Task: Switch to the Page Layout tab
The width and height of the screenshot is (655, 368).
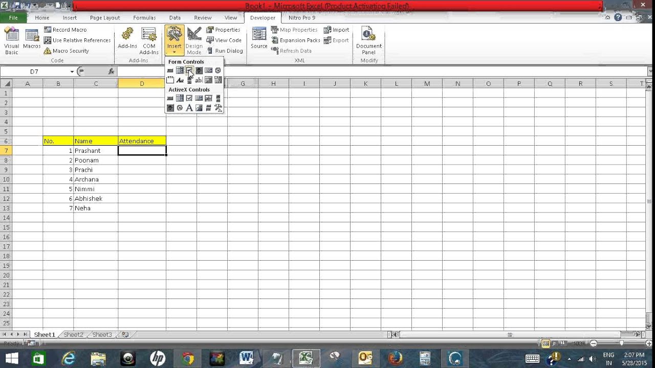Action: coord(105,18)
